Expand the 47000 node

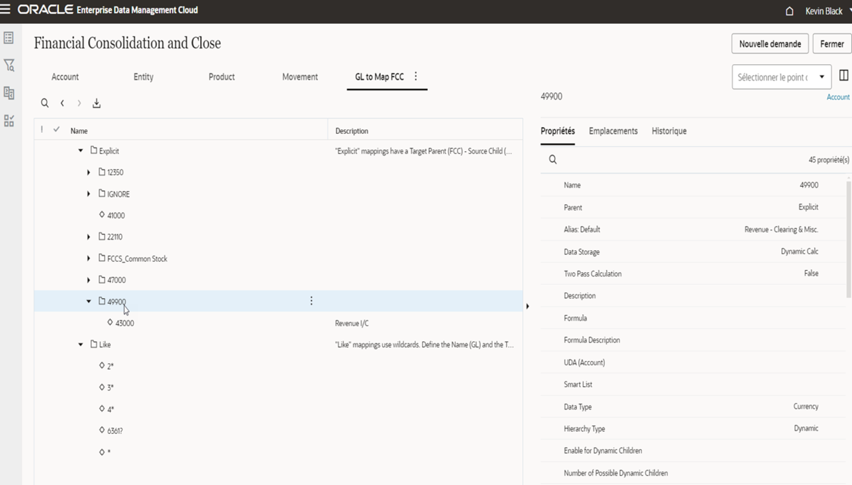coord(89,280)
